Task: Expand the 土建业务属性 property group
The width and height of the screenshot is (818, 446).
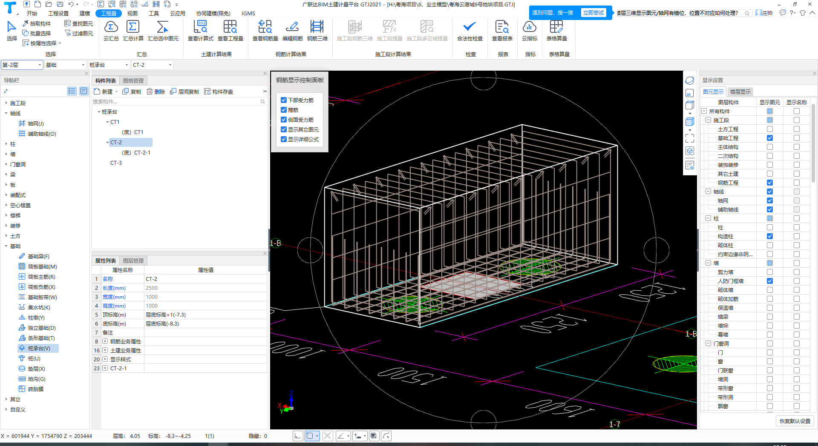Action: pos(105,350)
